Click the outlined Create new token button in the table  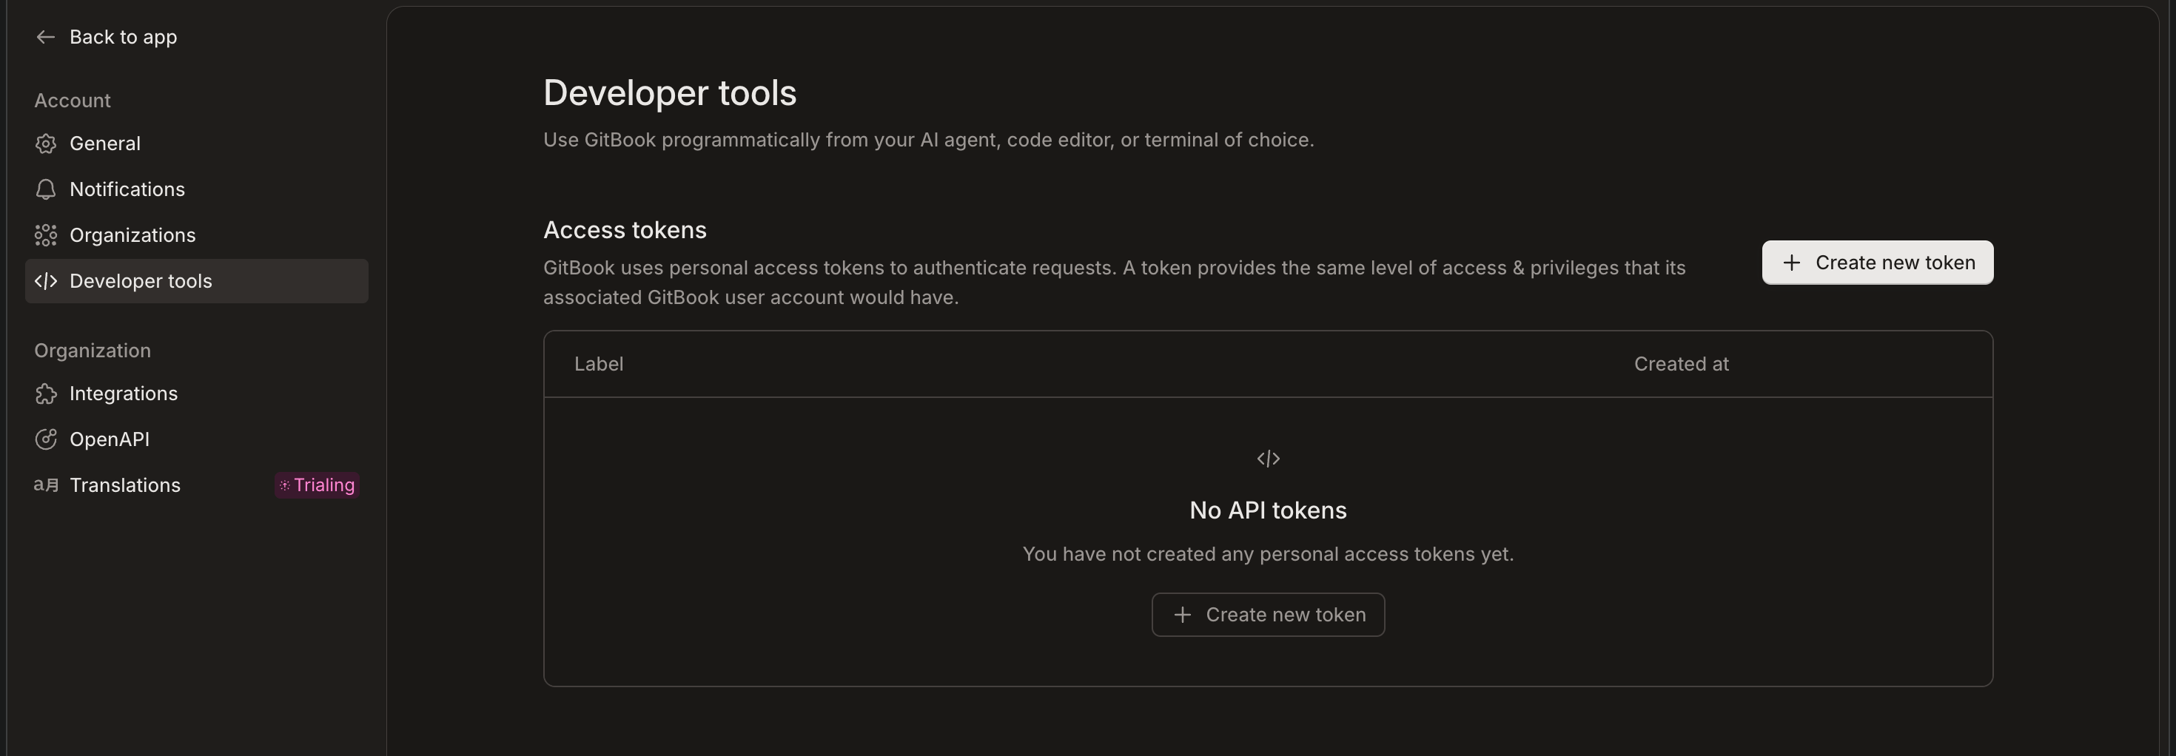(x=1268, y=615)
